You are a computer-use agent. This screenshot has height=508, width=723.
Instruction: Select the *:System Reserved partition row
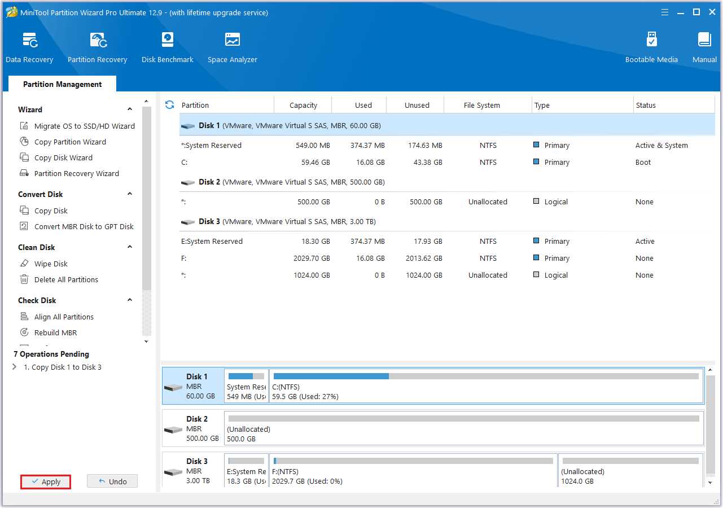coord(447,145)
